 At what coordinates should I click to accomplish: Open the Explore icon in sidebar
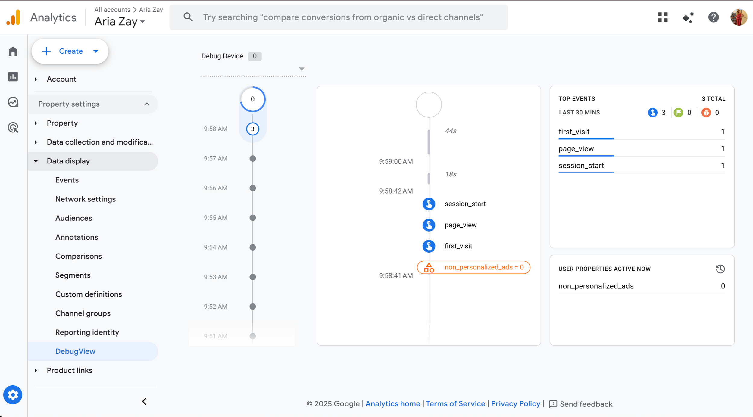(13, 102)
